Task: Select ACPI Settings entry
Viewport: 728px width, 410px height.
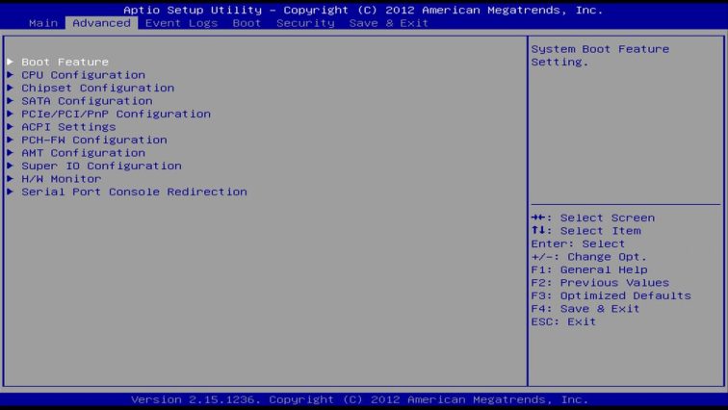Action: tap(68, 127)
